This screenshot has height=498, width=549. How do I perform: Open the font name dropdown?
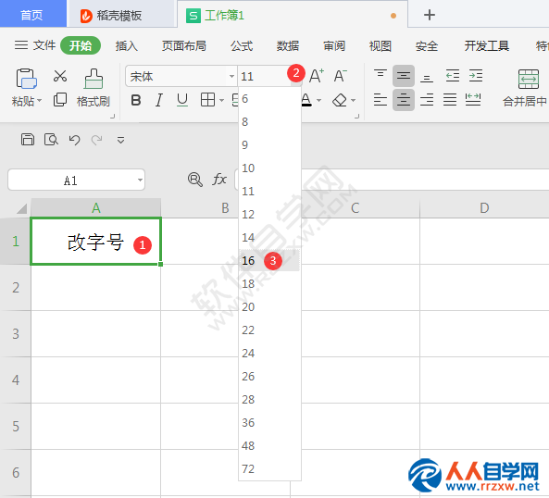pos(231,76)
